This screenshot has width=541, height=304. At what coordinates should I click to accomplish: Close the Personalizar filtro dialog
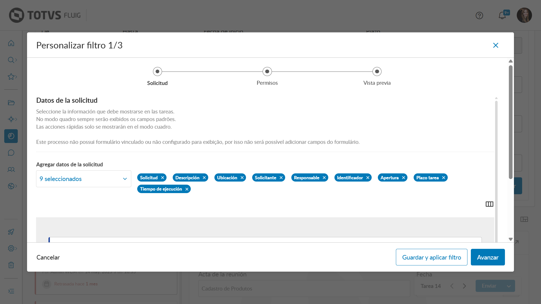(496, 45)
